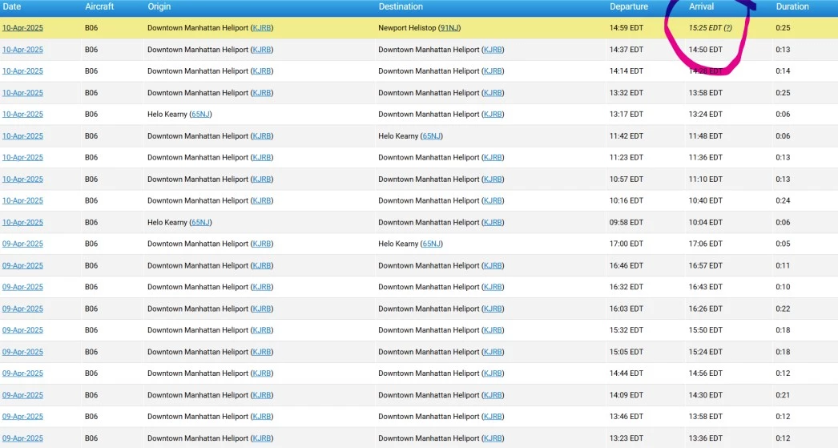Select the 11:48 EDT arrival time cell
The height and width of the screenshot is (448, 838).
(706, 135)
